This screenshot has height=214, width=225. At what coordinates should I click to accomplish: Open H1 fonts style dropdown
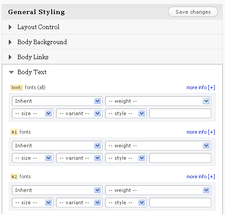coord(126,158)
